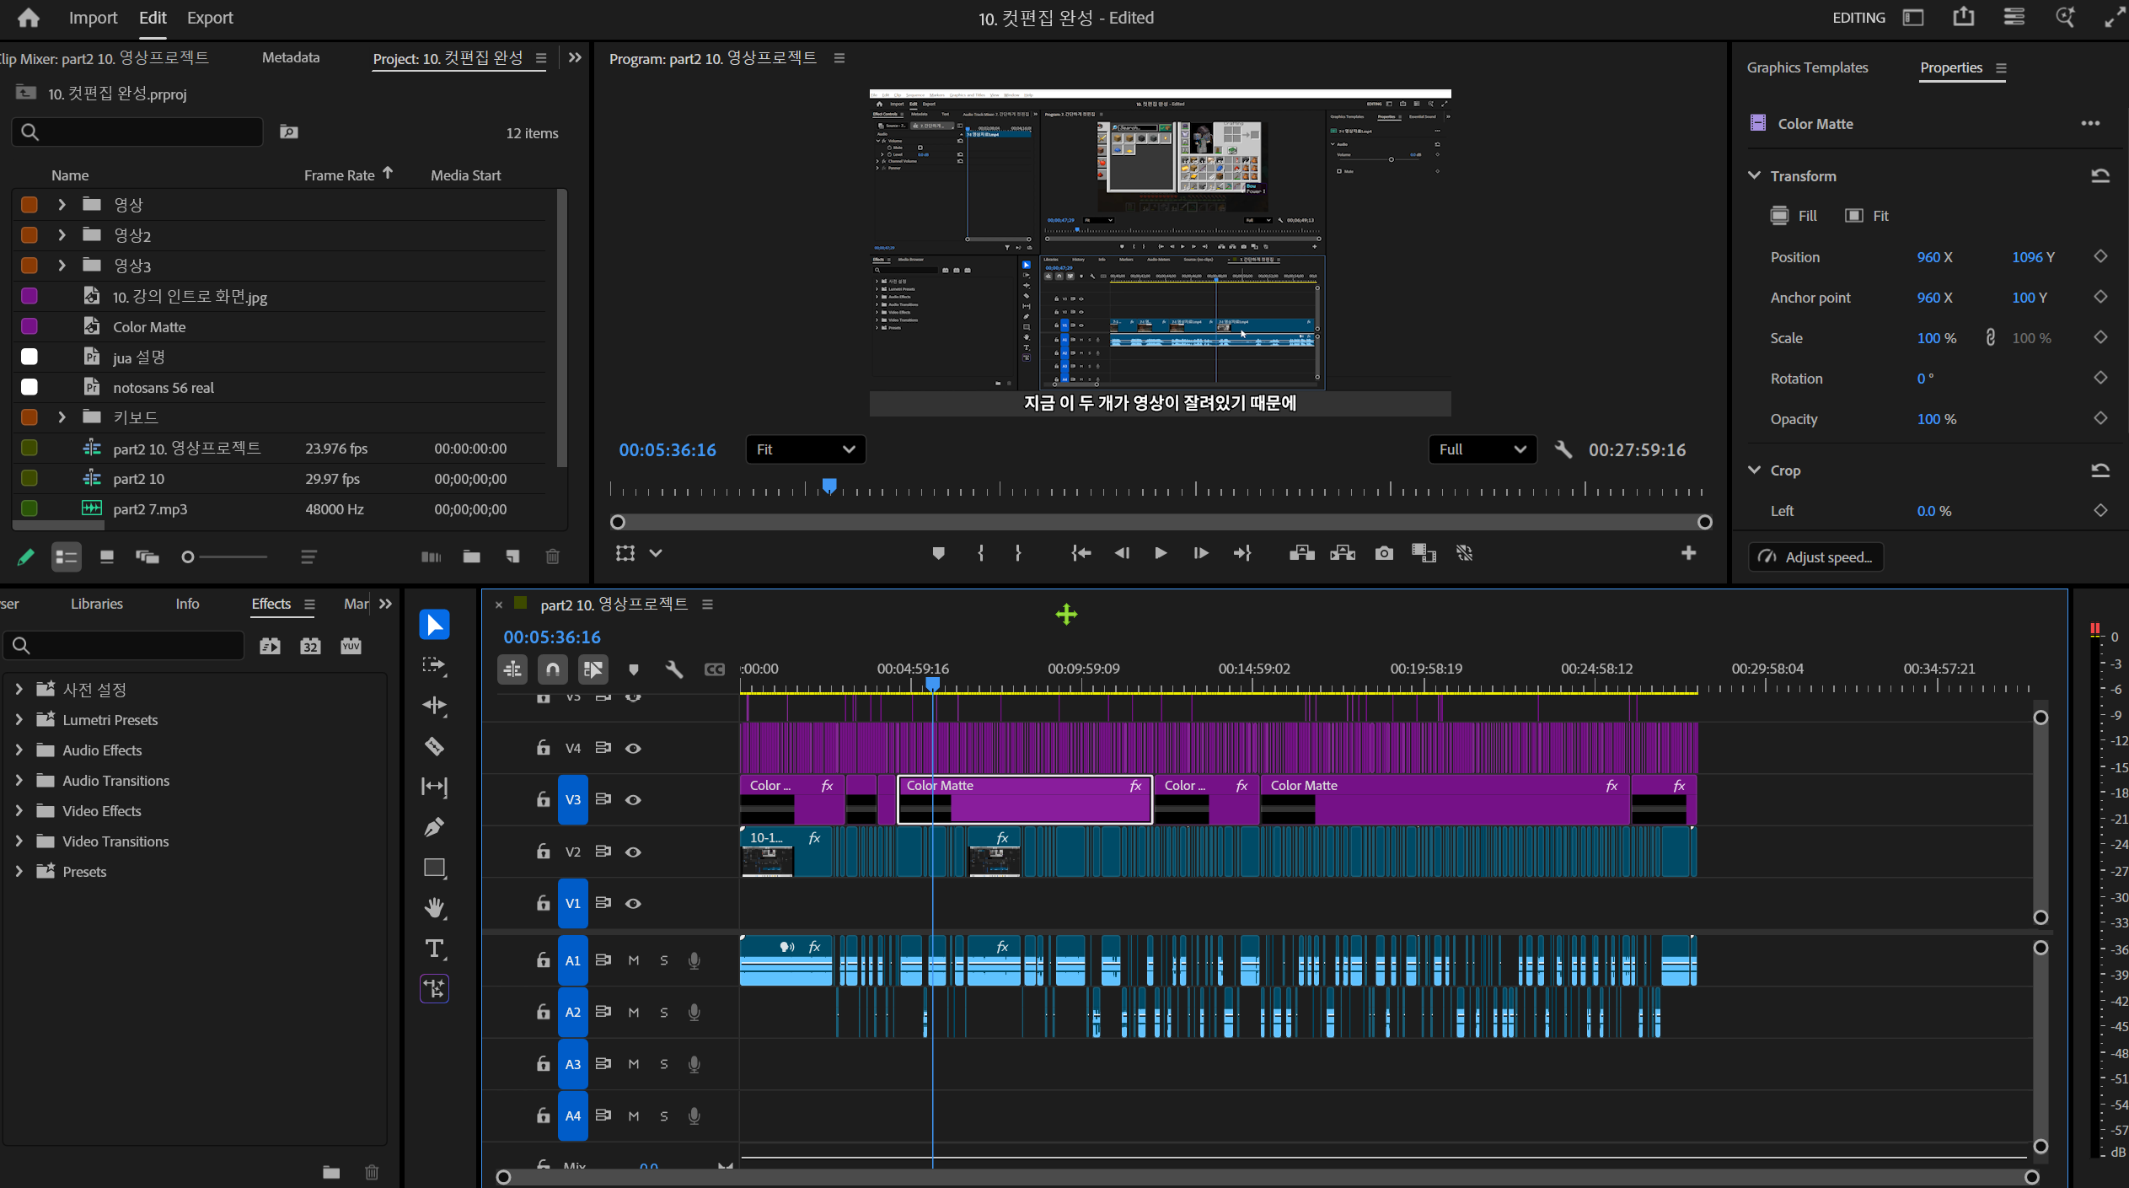Switch to the Export tab
This screenshot has height=1188, width=2129.
(x=210, y=18)
